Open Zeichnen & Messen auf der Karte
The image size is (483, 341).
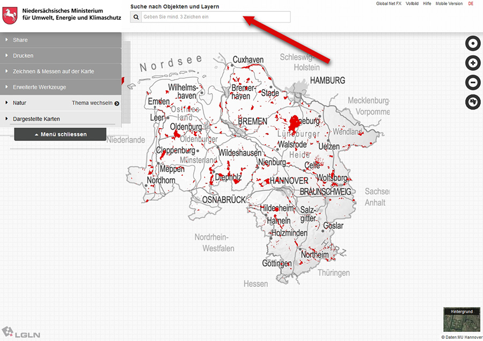click(x=53, y=71)
